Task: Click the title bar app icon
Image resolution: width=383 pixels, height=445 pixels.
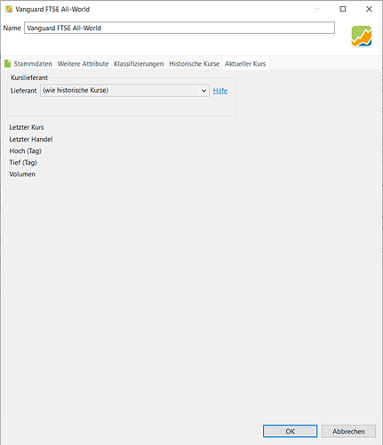Action: pos(9,9)
